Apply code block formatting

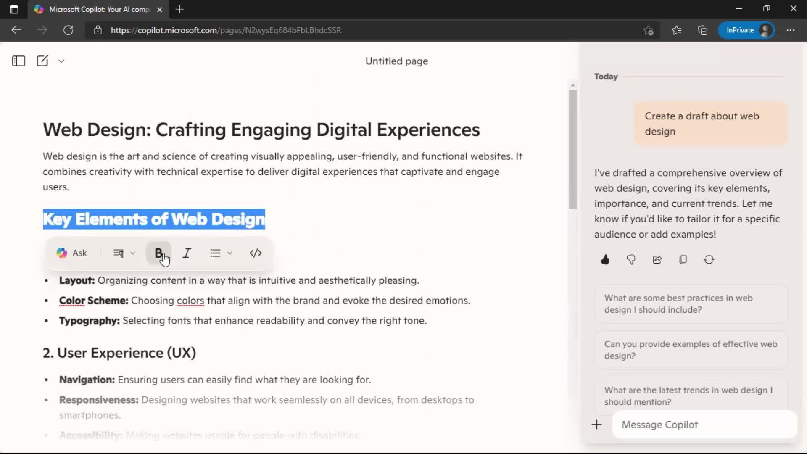point(256,253)
